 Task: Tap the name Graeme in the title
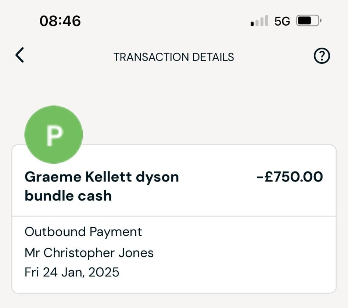click(x=53, y=177)
